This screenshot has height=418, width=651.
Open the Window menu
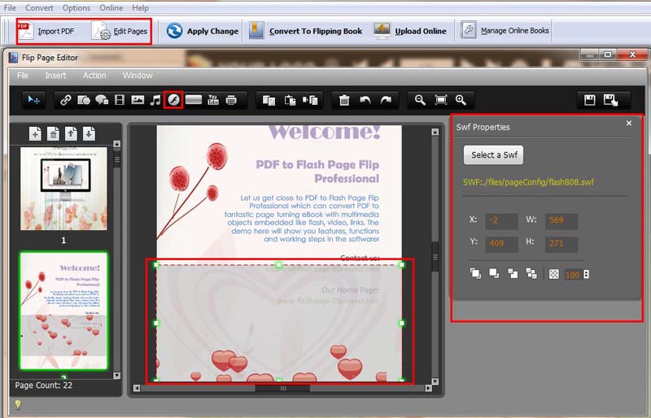coord(138,75)
